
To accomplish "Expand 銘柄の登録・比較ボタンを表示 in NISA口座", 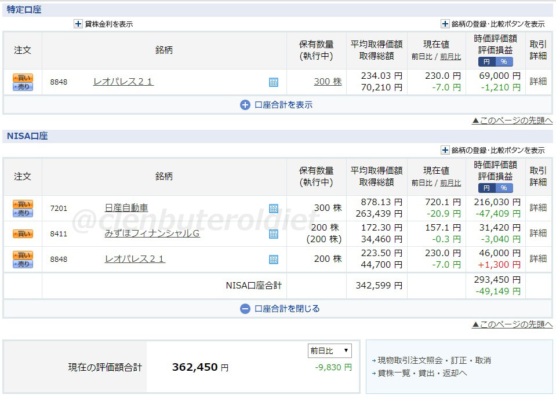I will click(x=493, y=150).
